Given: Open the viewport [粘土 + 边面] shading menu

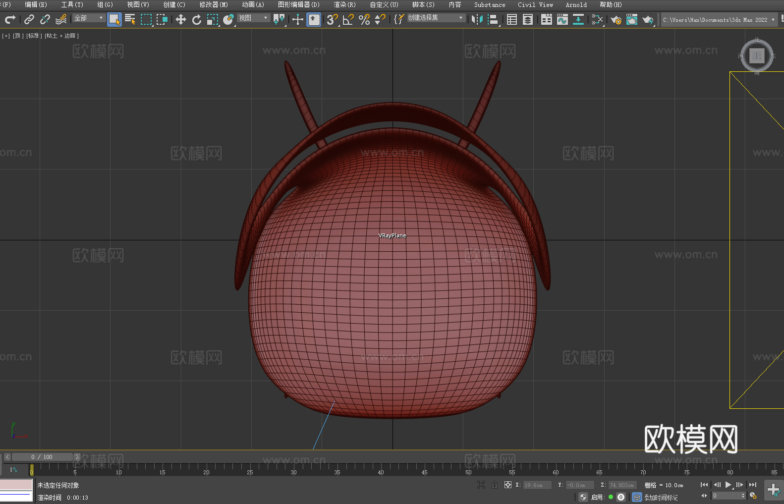Looking at the screenshot, I should [x=61, y=36].
